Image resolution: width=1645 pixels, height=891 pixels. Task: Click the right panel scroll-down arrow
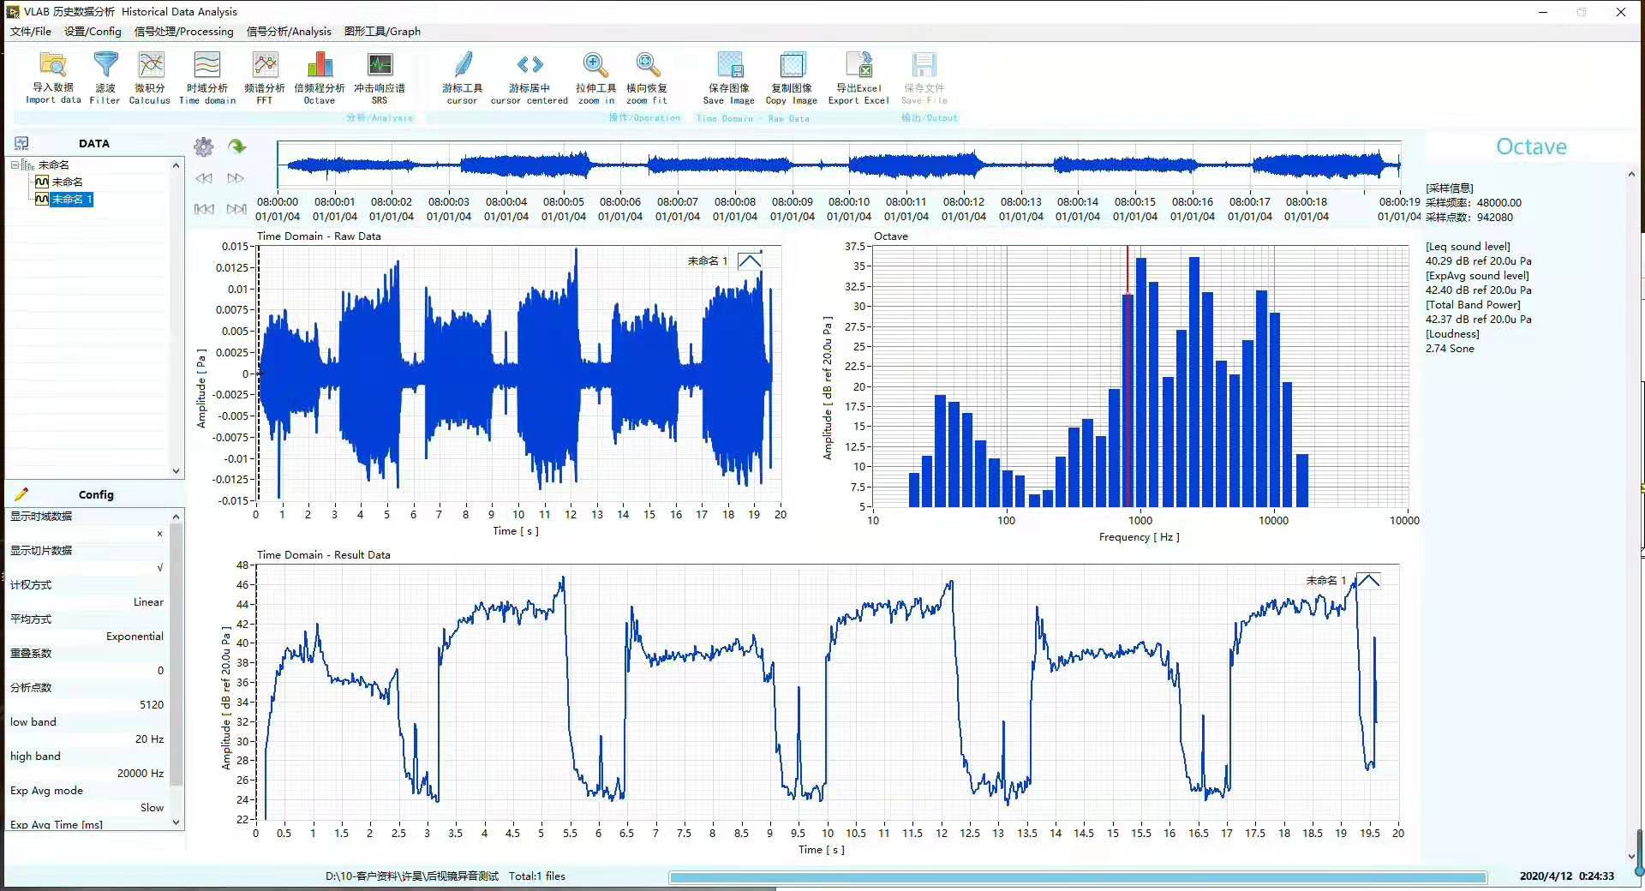(1631, 856)
